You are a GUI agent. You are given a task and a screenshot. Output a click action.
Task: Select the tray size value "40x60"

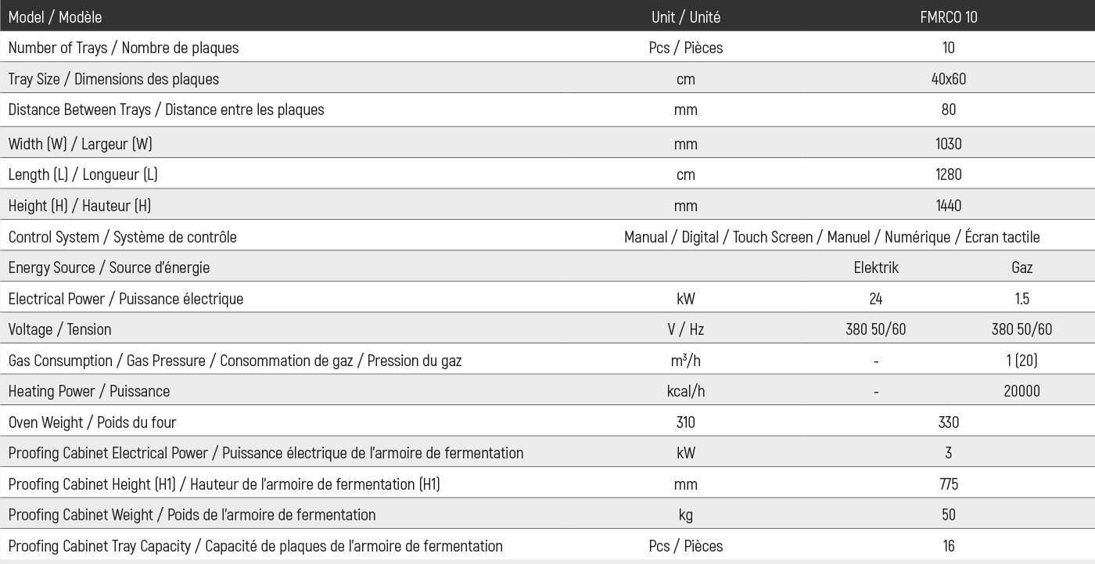point(948,79)
